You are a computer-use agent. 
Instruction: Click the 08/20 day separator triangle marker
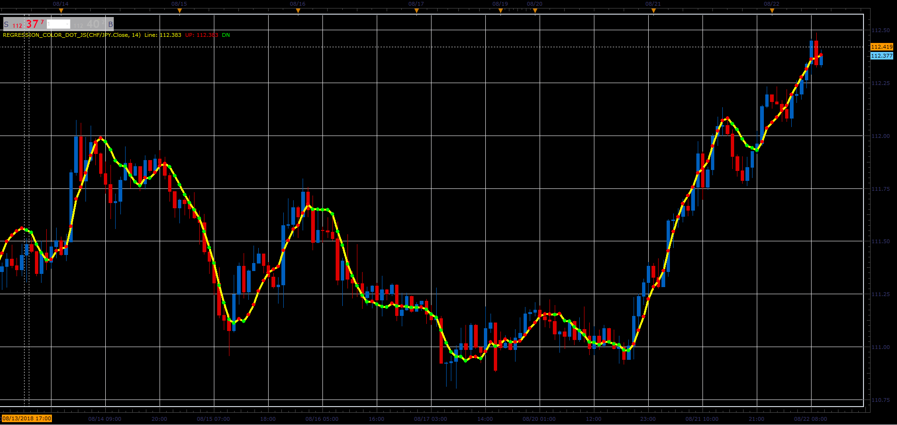535,11
